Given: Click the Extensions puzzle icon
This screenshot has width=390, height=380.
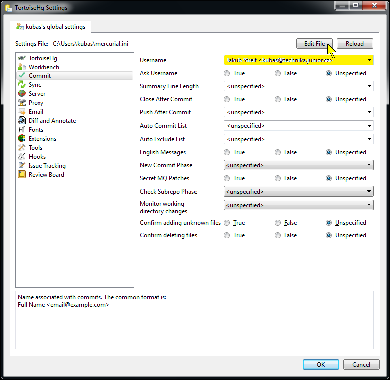Looking at the screenshot, I should 22,138.
